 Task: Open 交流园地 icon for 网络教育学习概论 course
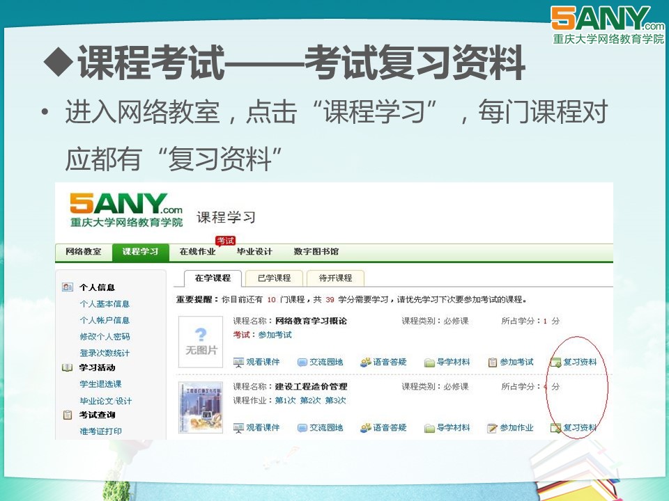point(302,363)
